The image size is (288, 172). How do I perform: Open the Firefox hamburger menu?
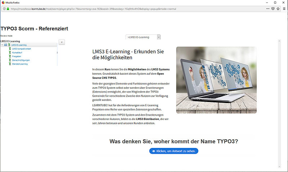(x=284, y=8)
